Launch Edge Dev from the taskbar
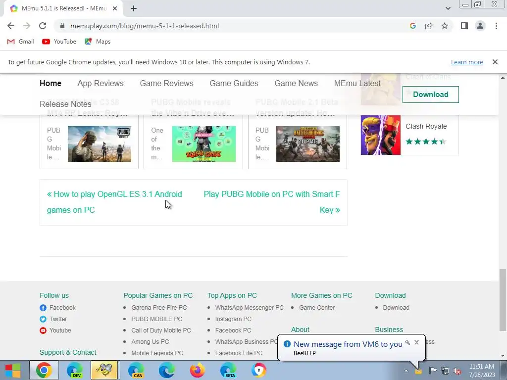This screenshot has width=507, height=380. point(75,370)
